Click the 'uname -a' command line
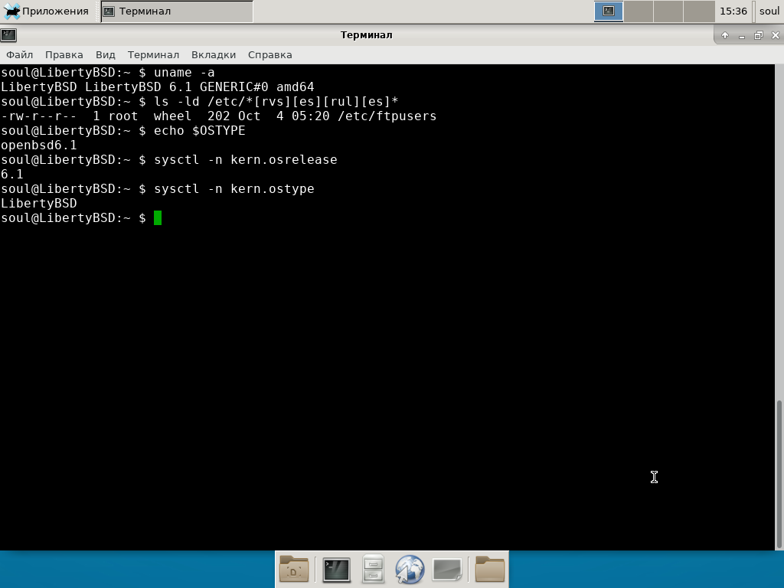784x588 pixels. tap(184, 73)
